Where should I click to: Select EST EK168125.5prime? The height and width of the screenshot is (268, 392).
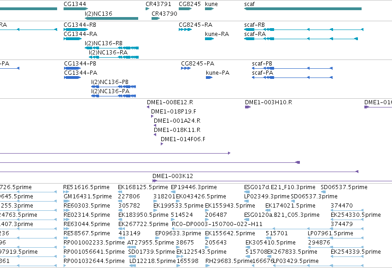143,187
